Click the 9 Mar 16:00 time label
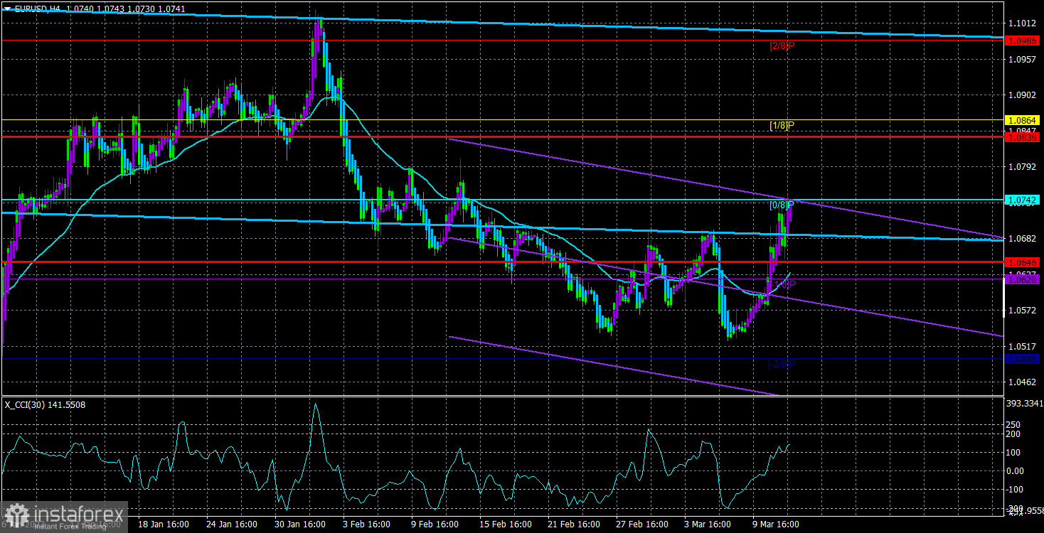Viewport: 1044px width, 533px height. [x=777, y=524]
